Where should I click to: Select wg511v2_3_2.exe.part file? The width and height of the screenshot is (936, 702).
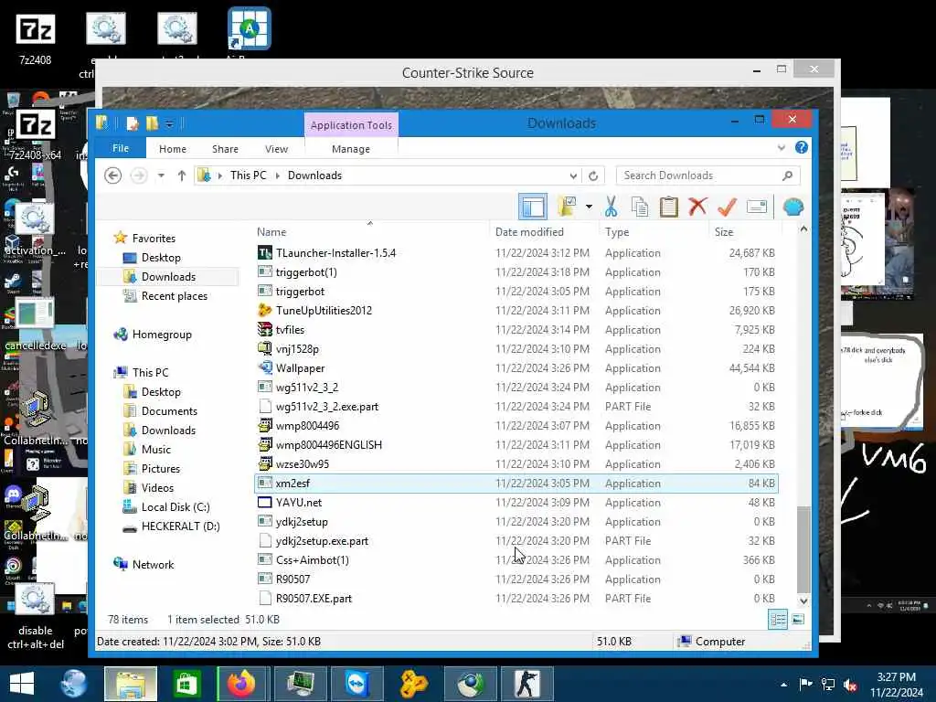coord(327,407)
